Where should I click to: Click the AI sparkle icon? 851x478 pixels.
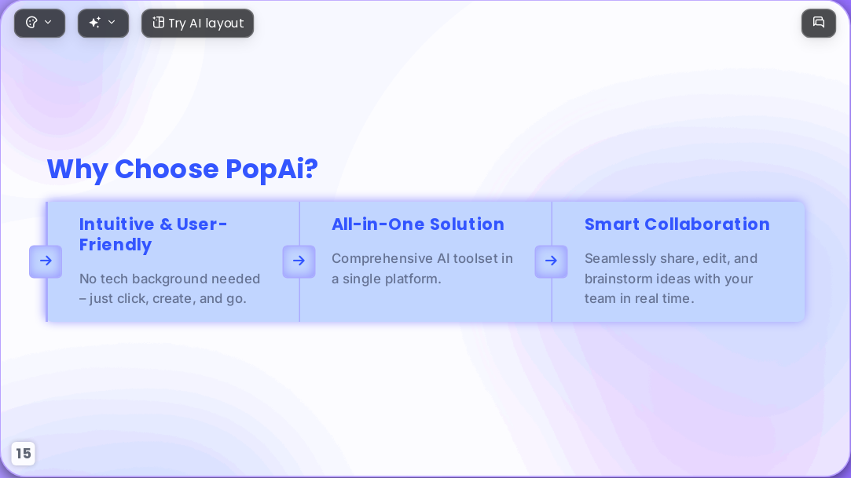pyautogui.click(x=95, y=23)
